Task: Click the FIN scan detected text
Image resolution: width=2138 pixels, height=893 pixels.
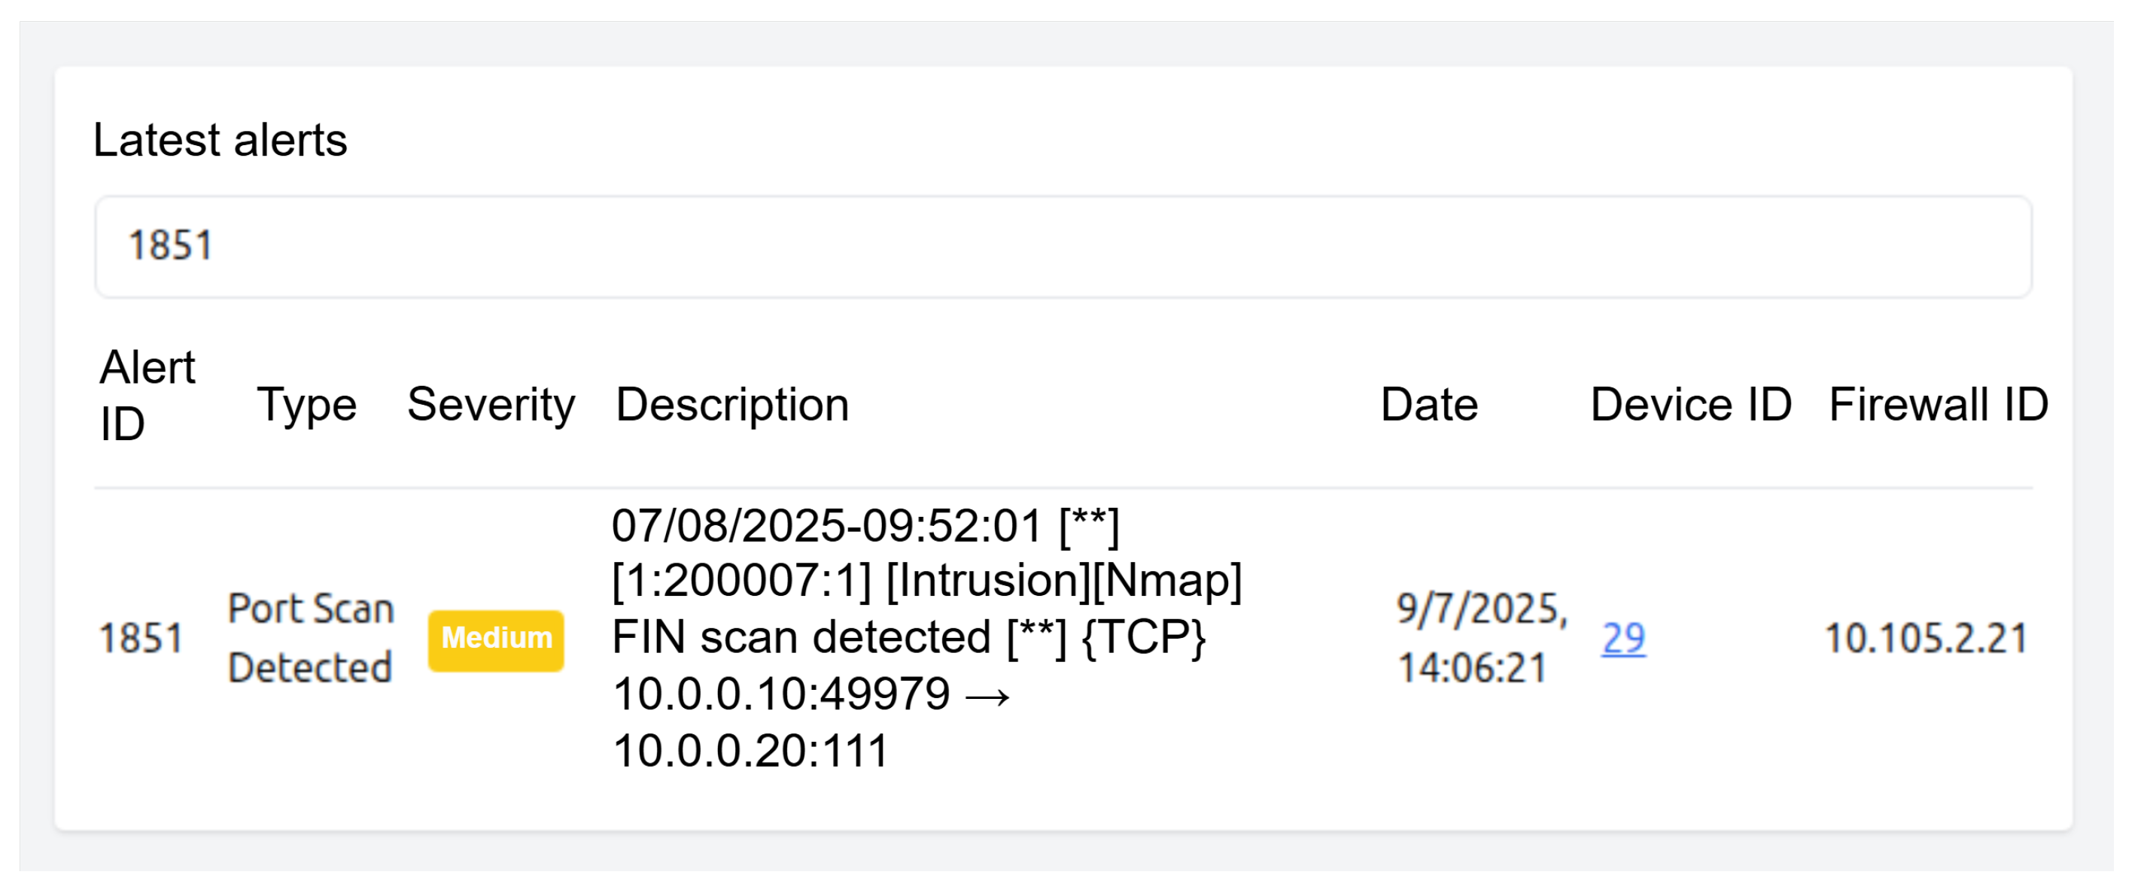Action: pos(801,637)
